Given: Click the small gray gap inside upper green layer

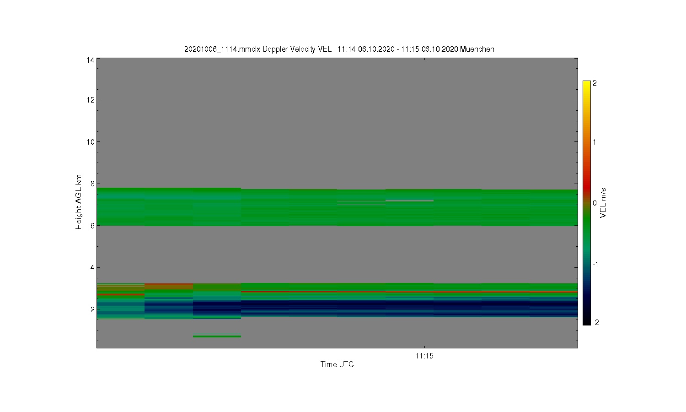Looking at the screenshot, I should point(409,201).
